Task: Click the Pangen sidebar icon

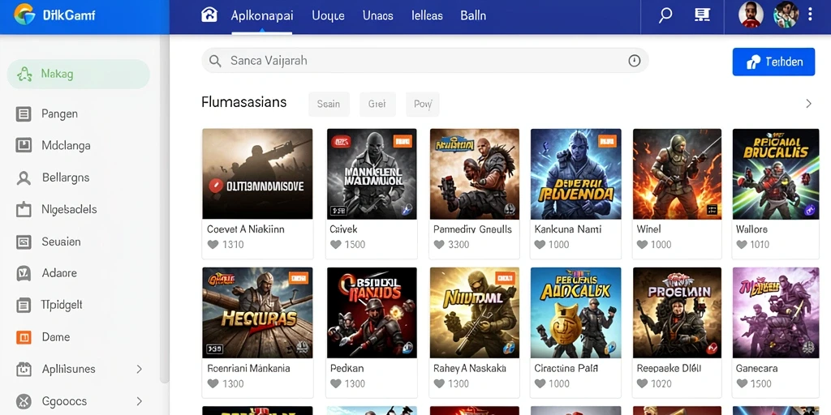Action: point(24,113)
